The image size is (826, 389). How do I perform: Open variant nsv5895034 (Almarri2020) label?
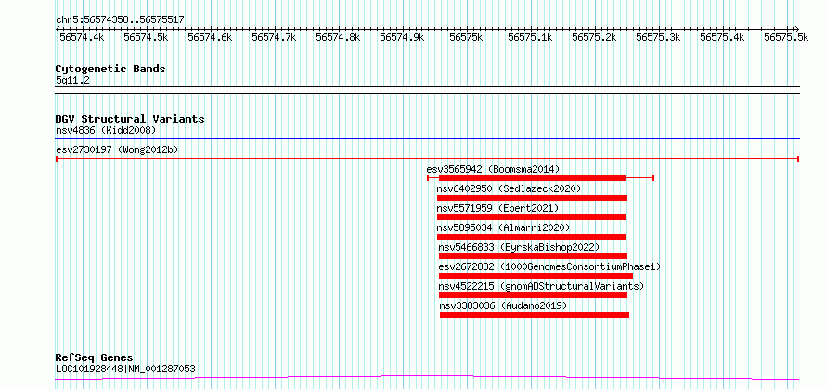click(503, 227)
